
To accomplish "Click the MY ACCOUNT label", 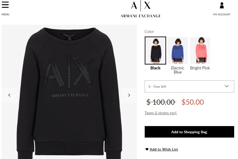I will [222, 14].
